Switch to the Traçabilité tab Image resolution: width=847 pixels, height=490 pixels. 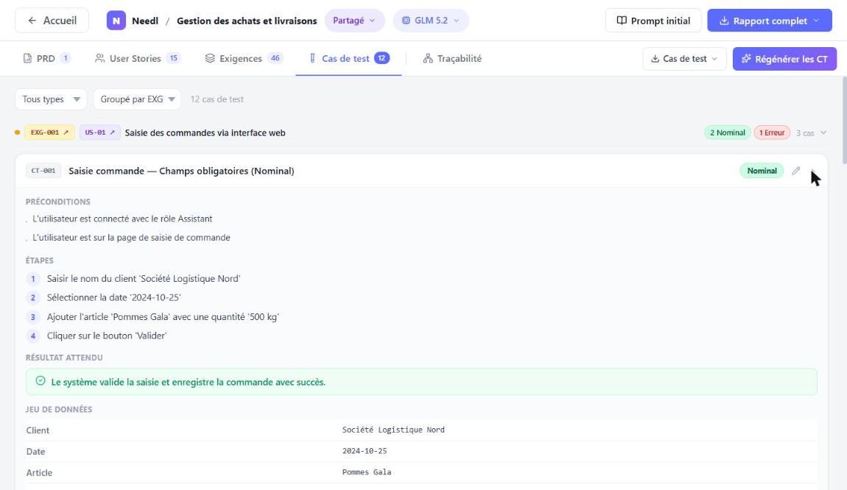pos(452,58)
